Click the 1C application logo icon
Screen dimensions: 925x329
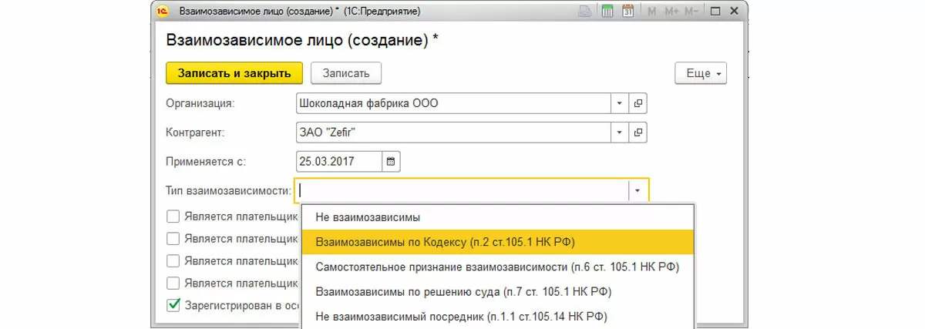(162, 12)
